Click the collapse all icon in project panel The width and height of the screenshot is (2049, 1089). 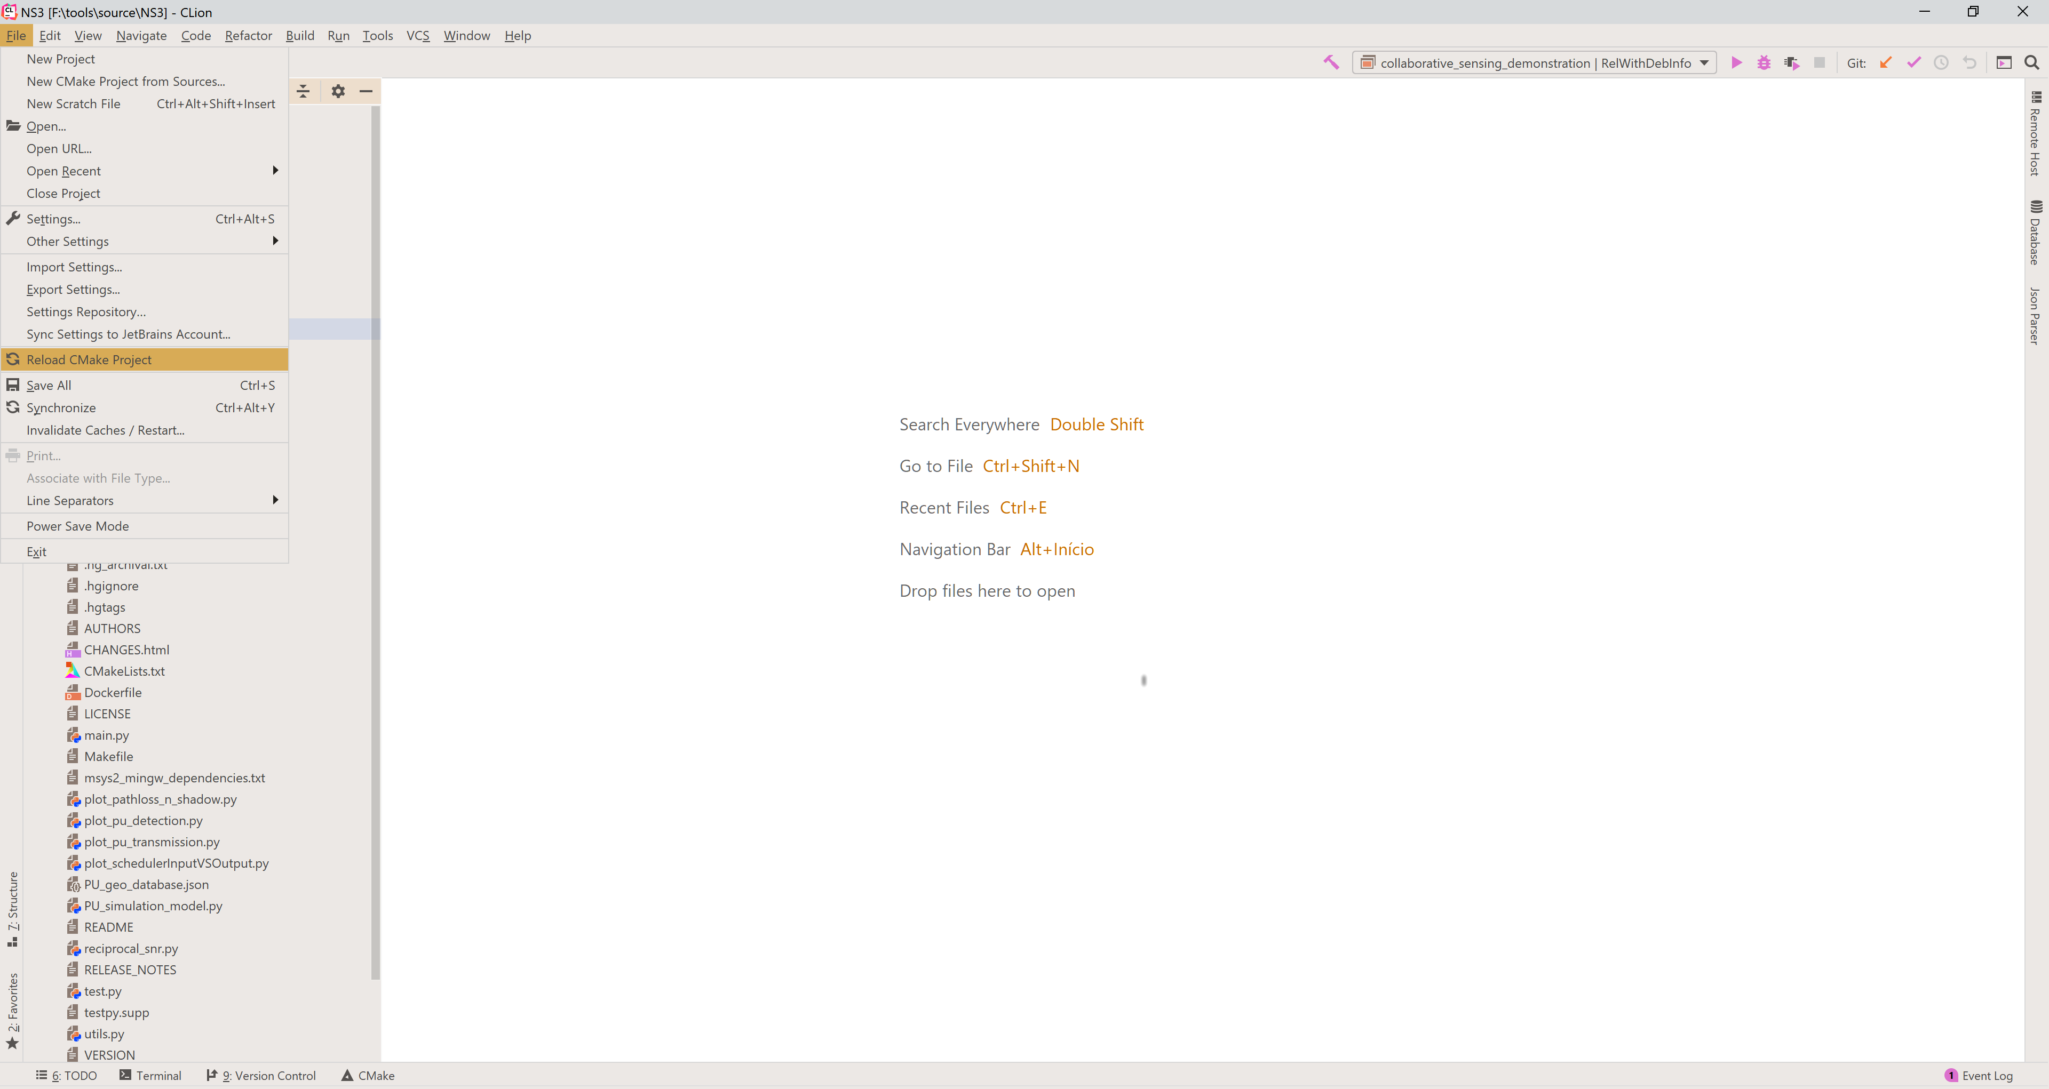303,91
